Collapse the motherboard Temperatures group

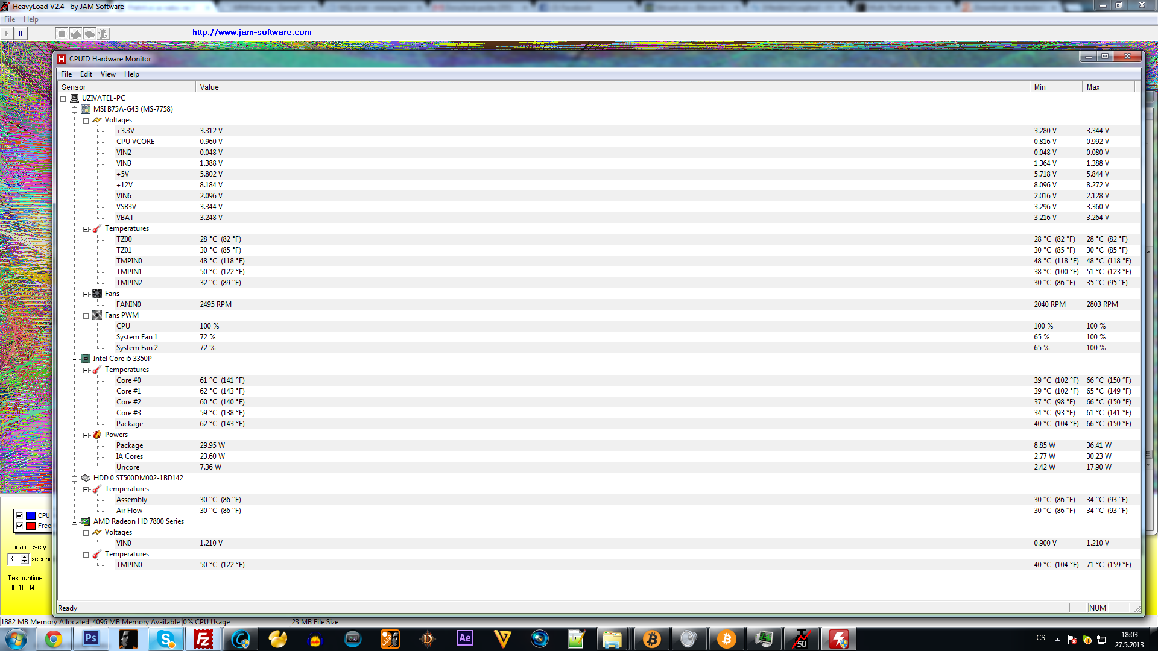pos(86,228)
